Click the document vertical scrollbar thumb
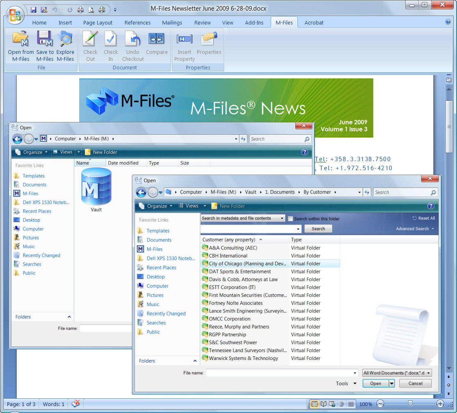 point(449,126)
